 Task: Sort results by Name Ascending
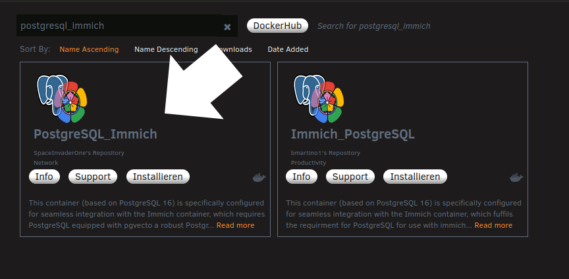[89, 49]
